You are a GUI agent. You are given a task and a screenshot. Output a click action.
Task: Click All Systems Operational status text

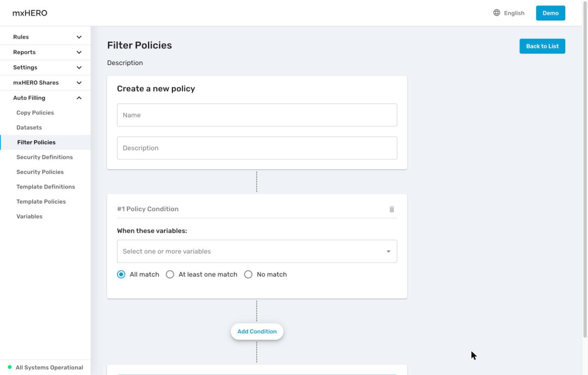[x=49, y=368]
